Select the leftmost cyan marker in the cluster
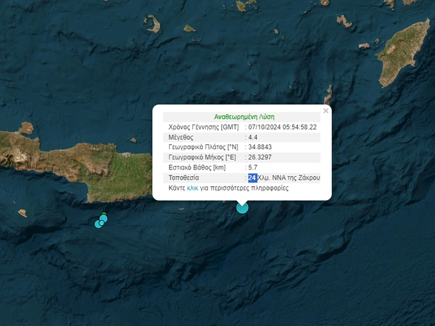Viewport: 435px width, 326px height. coord(99,224)
